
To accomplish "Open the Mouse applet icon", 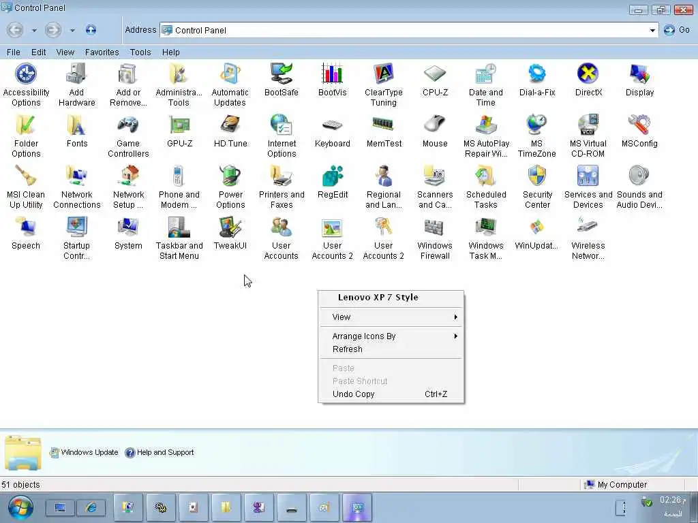I will [435, 125].
